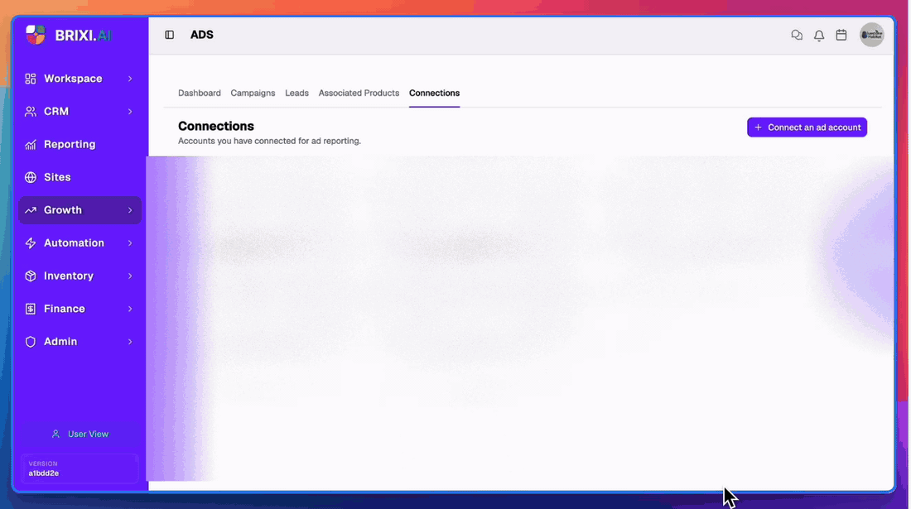Click Connect an ad account button
Viewport: 911px width, 509px height.
(807, 127)
